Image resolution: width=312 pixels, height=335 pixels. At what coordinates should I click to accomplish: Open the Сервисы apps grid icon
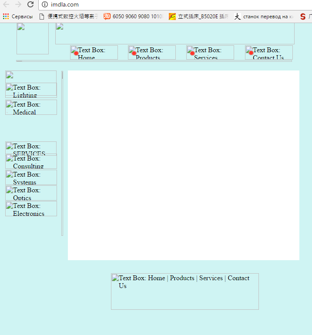[x=6, y=17]
